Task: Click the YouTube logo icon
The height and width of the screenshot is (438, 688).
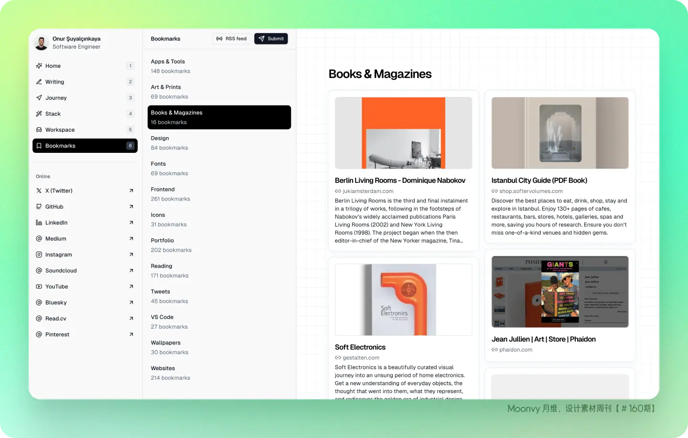Action: [x=39, y=287]
